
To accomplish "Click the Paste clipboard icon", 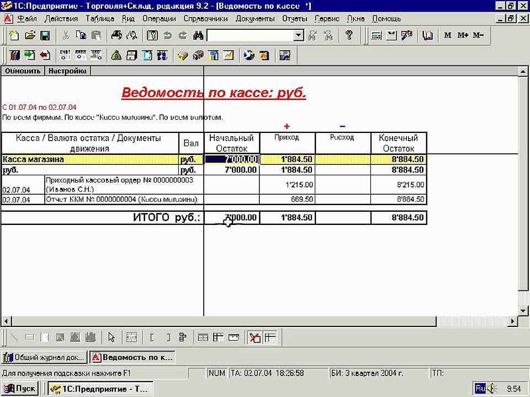I will [97, 35].
